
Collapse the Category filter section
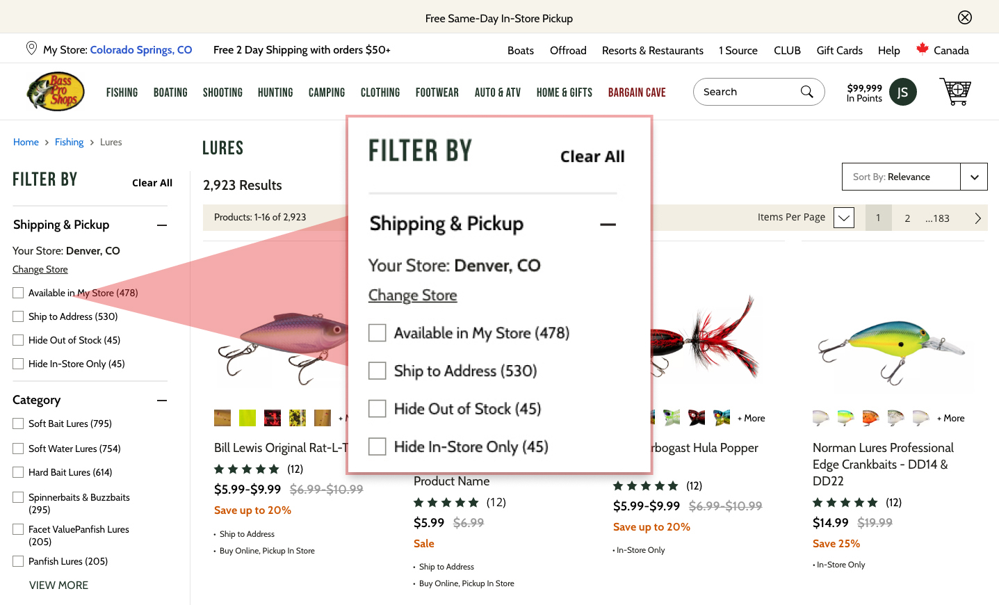pyautogui.click(x=162, y=401)
